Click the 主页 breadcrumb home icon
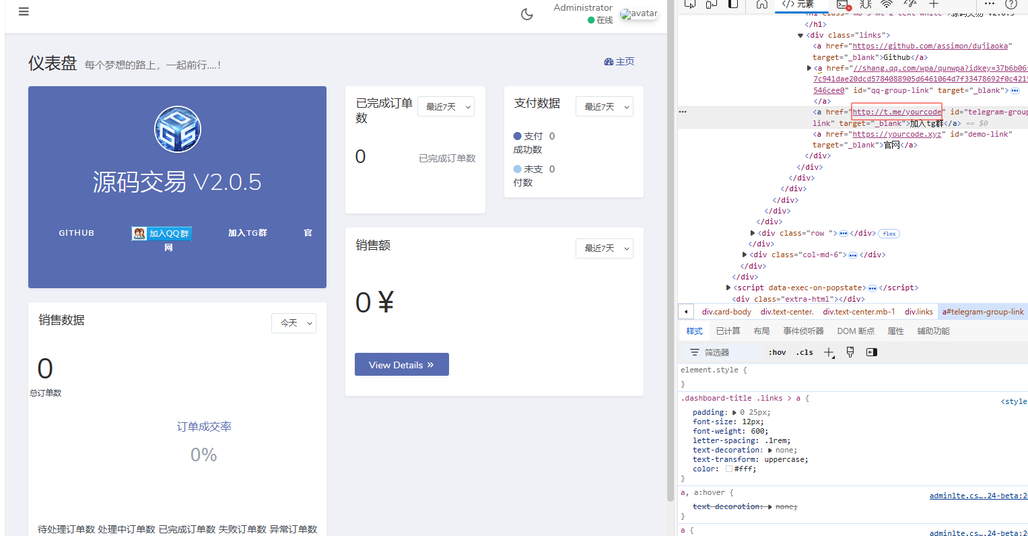Viewport: 1028px width, 536px height. coord(609,61)
